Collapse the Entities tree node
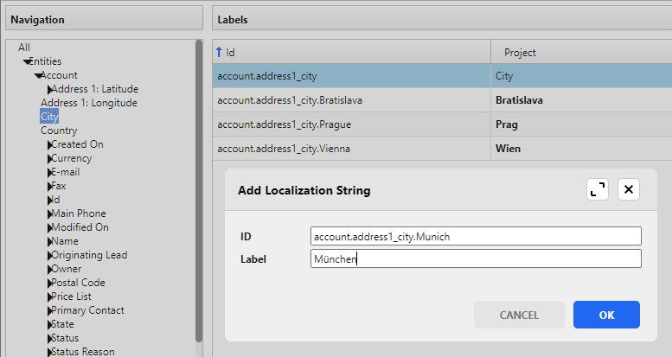 [27, 61]
